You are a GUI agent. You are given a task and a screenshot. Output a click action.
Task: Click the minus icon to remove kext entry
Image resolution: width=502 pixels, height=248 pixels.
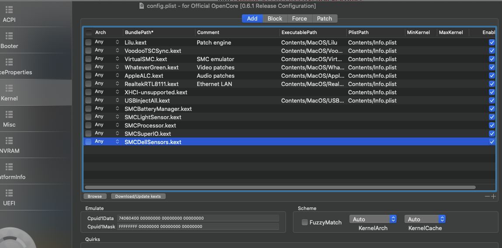[487, 196]
